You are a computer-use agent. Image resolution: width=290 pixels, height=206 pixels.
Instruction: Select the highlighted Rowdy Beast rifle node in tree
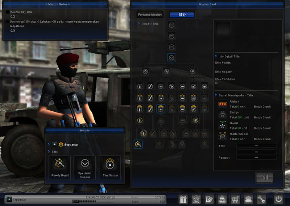coord(138,144)
